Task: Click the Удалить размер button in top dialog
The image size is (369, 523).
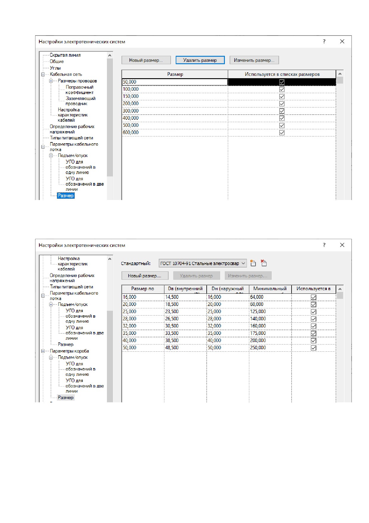Action: 200,60
